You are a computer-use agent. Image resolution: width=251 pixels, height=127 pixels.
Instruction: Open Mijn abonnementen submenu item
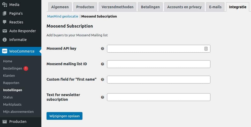tap(18, 112)
